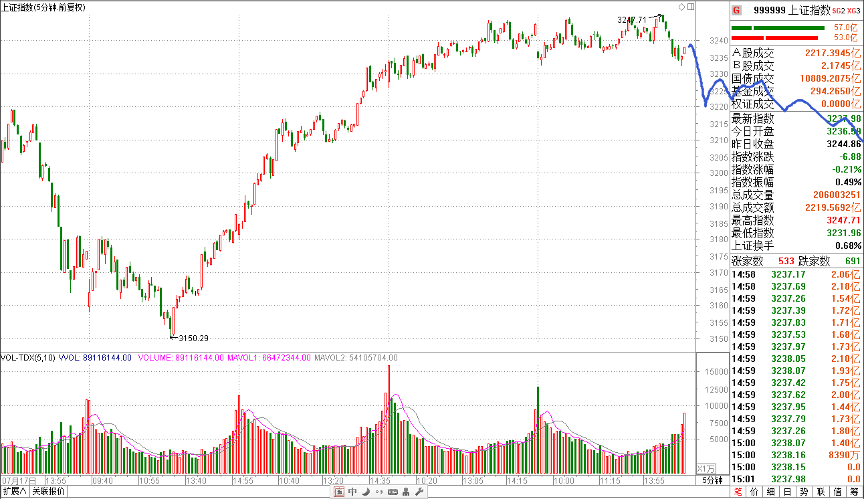
Task: Toggle the Chinese/English input mode icon
Action: [352, 492]
